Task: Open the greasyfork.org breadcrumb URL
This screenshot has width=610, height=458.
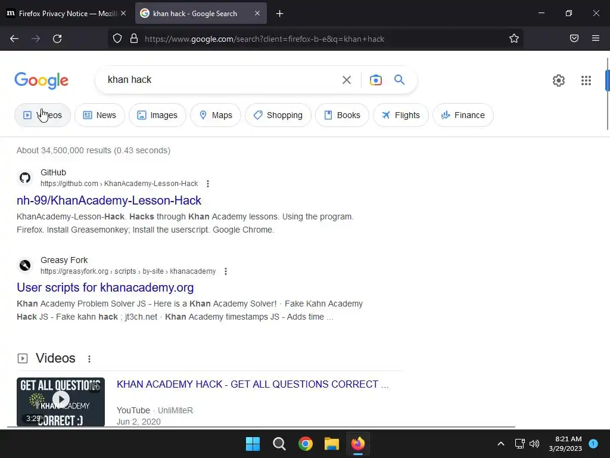Action: click(128, 271)
